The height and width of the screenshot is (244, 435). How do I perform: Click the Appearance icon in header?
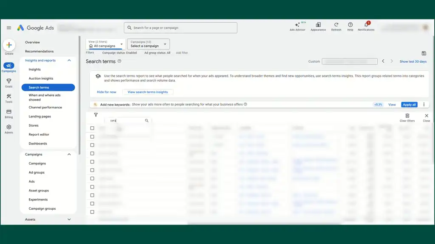[x=318, y=25]
